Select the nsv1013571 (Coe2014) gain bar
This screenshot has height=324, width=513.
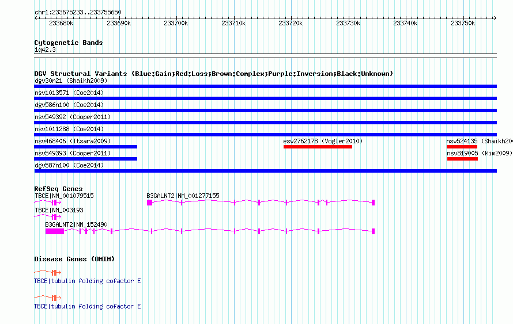(265, 98)
